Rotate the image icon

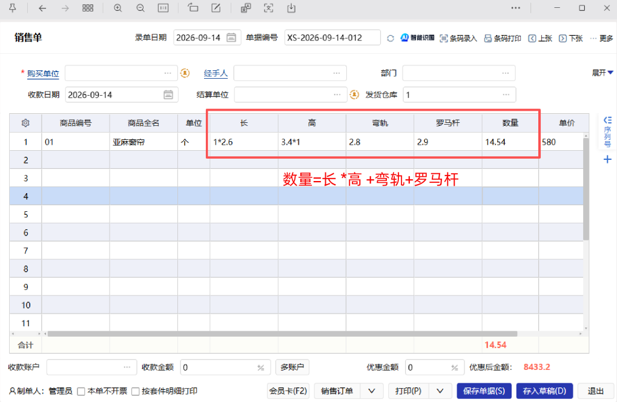pos(193,7)
